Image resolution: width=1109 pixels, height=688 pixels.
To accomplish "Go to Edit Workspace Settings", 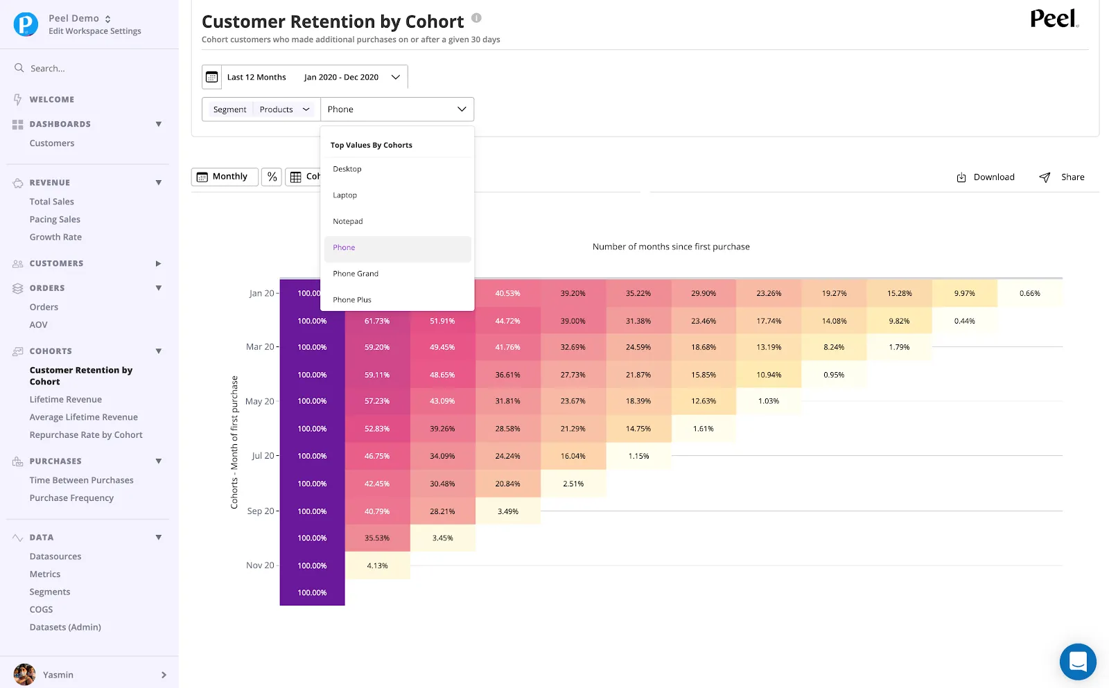I will [x=95, y=31].
